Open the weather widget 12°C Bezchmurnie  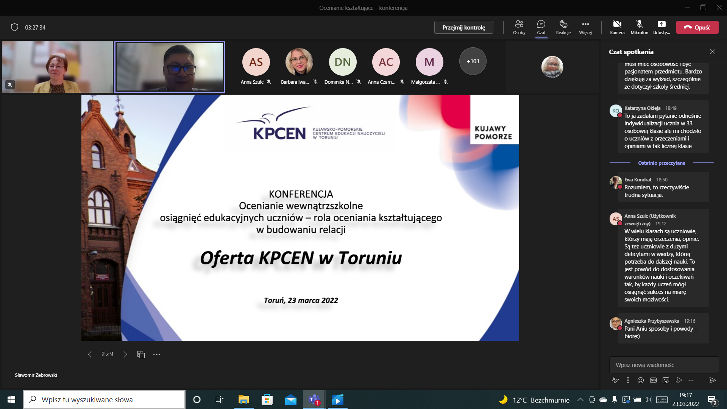click(534, 400)
